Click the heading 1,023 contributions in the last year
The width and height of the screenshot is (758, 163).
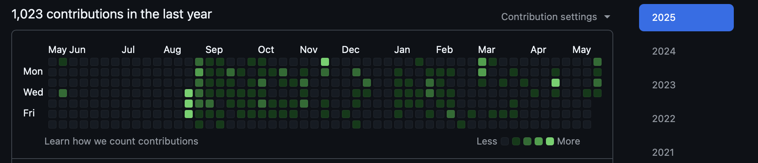(x=112, y=14)
